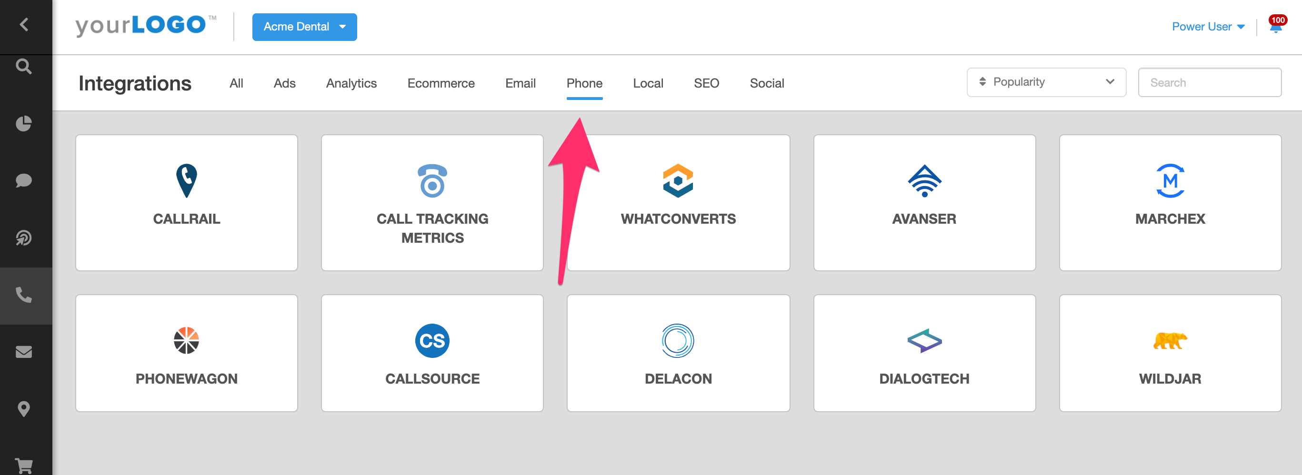Click the WhatConverts hexagon logo
Screen dimensions: 1302x475
point(678,181)
